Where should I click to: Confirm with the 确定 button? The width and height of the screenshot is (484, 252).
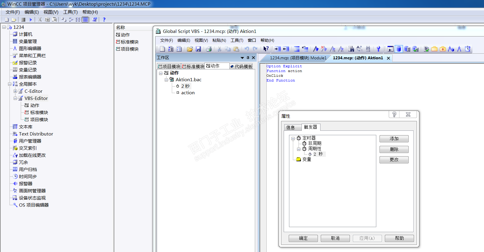point(303,238)
